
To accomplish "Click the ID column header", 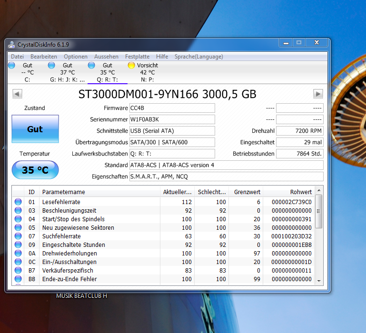I will (31, 192).
